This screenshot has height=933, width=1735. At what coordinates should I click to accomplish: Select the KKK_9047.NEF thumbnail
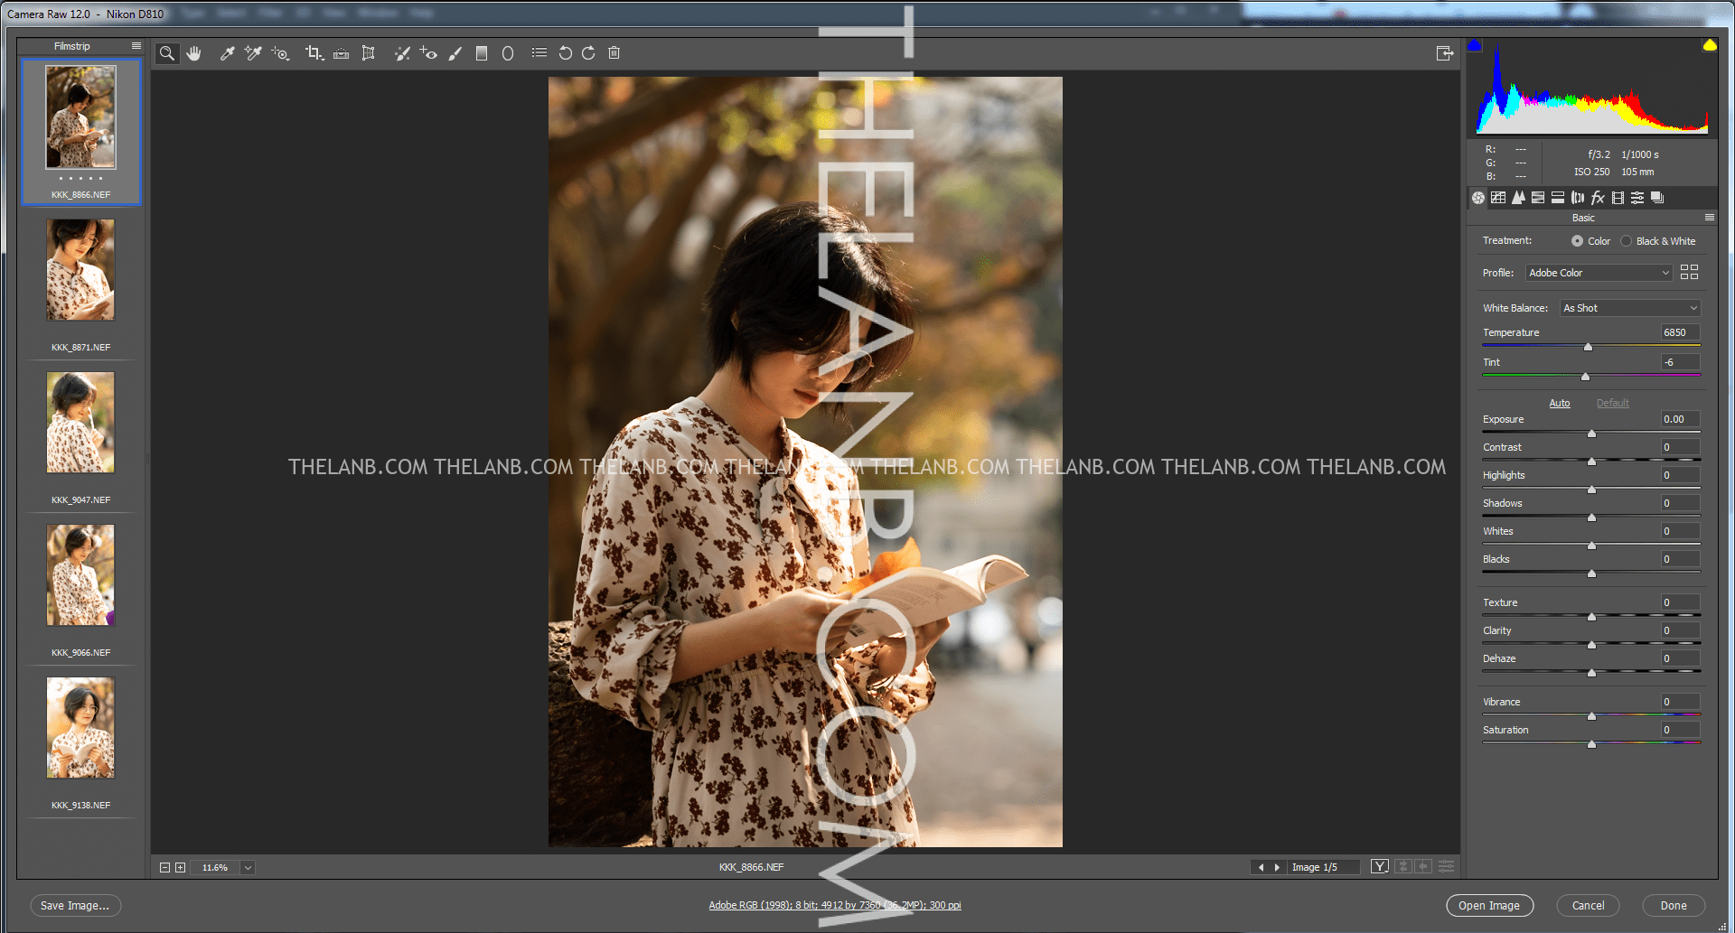[80, 423]
